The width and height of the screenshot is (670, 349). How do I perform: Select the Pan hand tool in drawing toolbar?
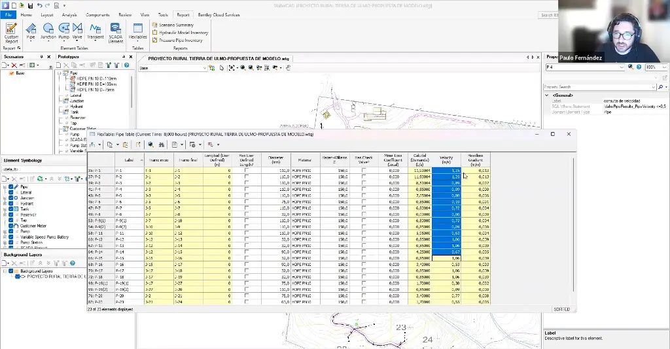[288, 68]
